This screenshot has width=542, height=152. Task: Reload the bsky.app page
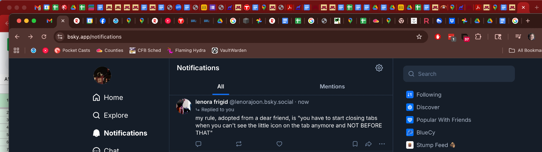coord(44,37)
